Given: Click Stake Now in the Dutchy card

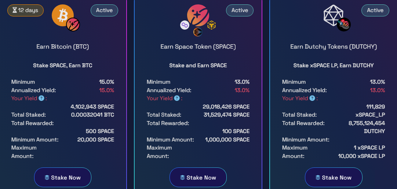Looking at the screenshot, I should 334,177.
